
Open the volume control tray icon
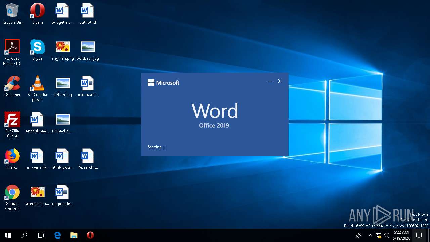[x=386, y=235]
